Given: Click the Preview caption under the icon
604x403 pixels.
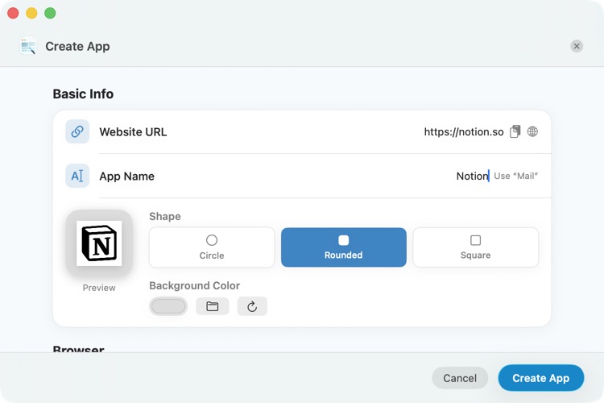Looking at the screenshot, I should click(x=99, y=288).
